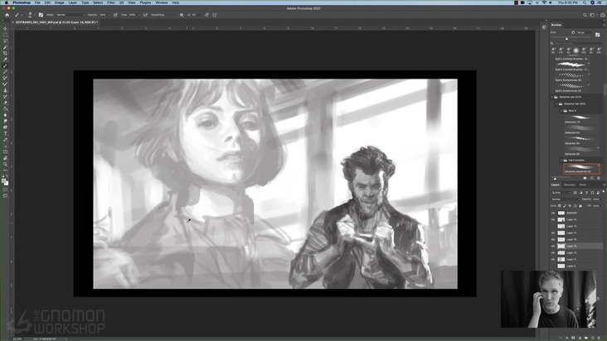Open the Window menu

tap(162, 2)
